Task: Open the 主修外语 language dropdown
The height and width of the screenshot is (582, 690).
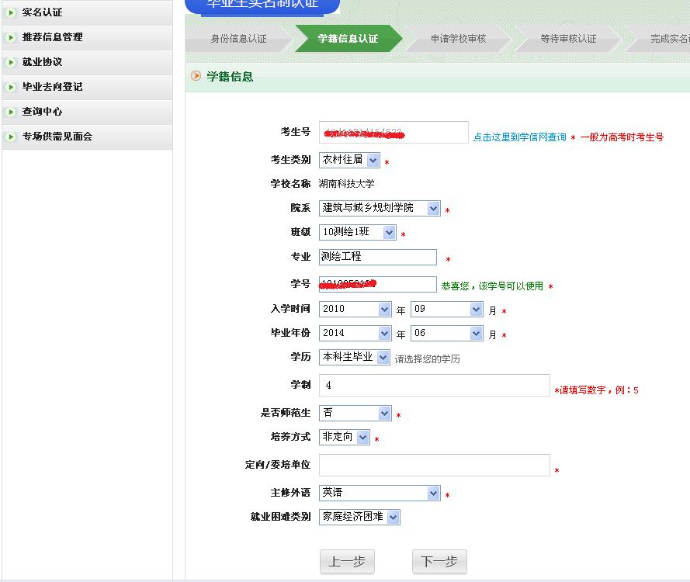Action: coord(432,493)
